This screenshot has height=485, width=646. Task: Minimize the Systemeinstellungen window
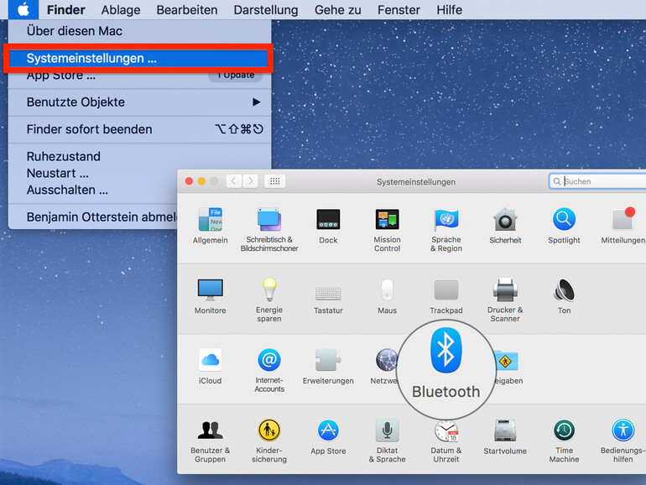pos(201,181)
